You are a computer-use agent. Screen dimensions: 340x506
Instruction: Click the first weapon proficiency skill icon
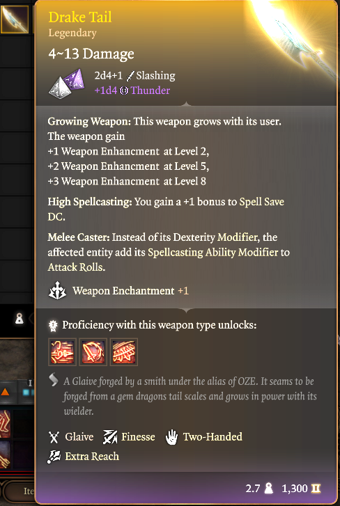point(62,351)
